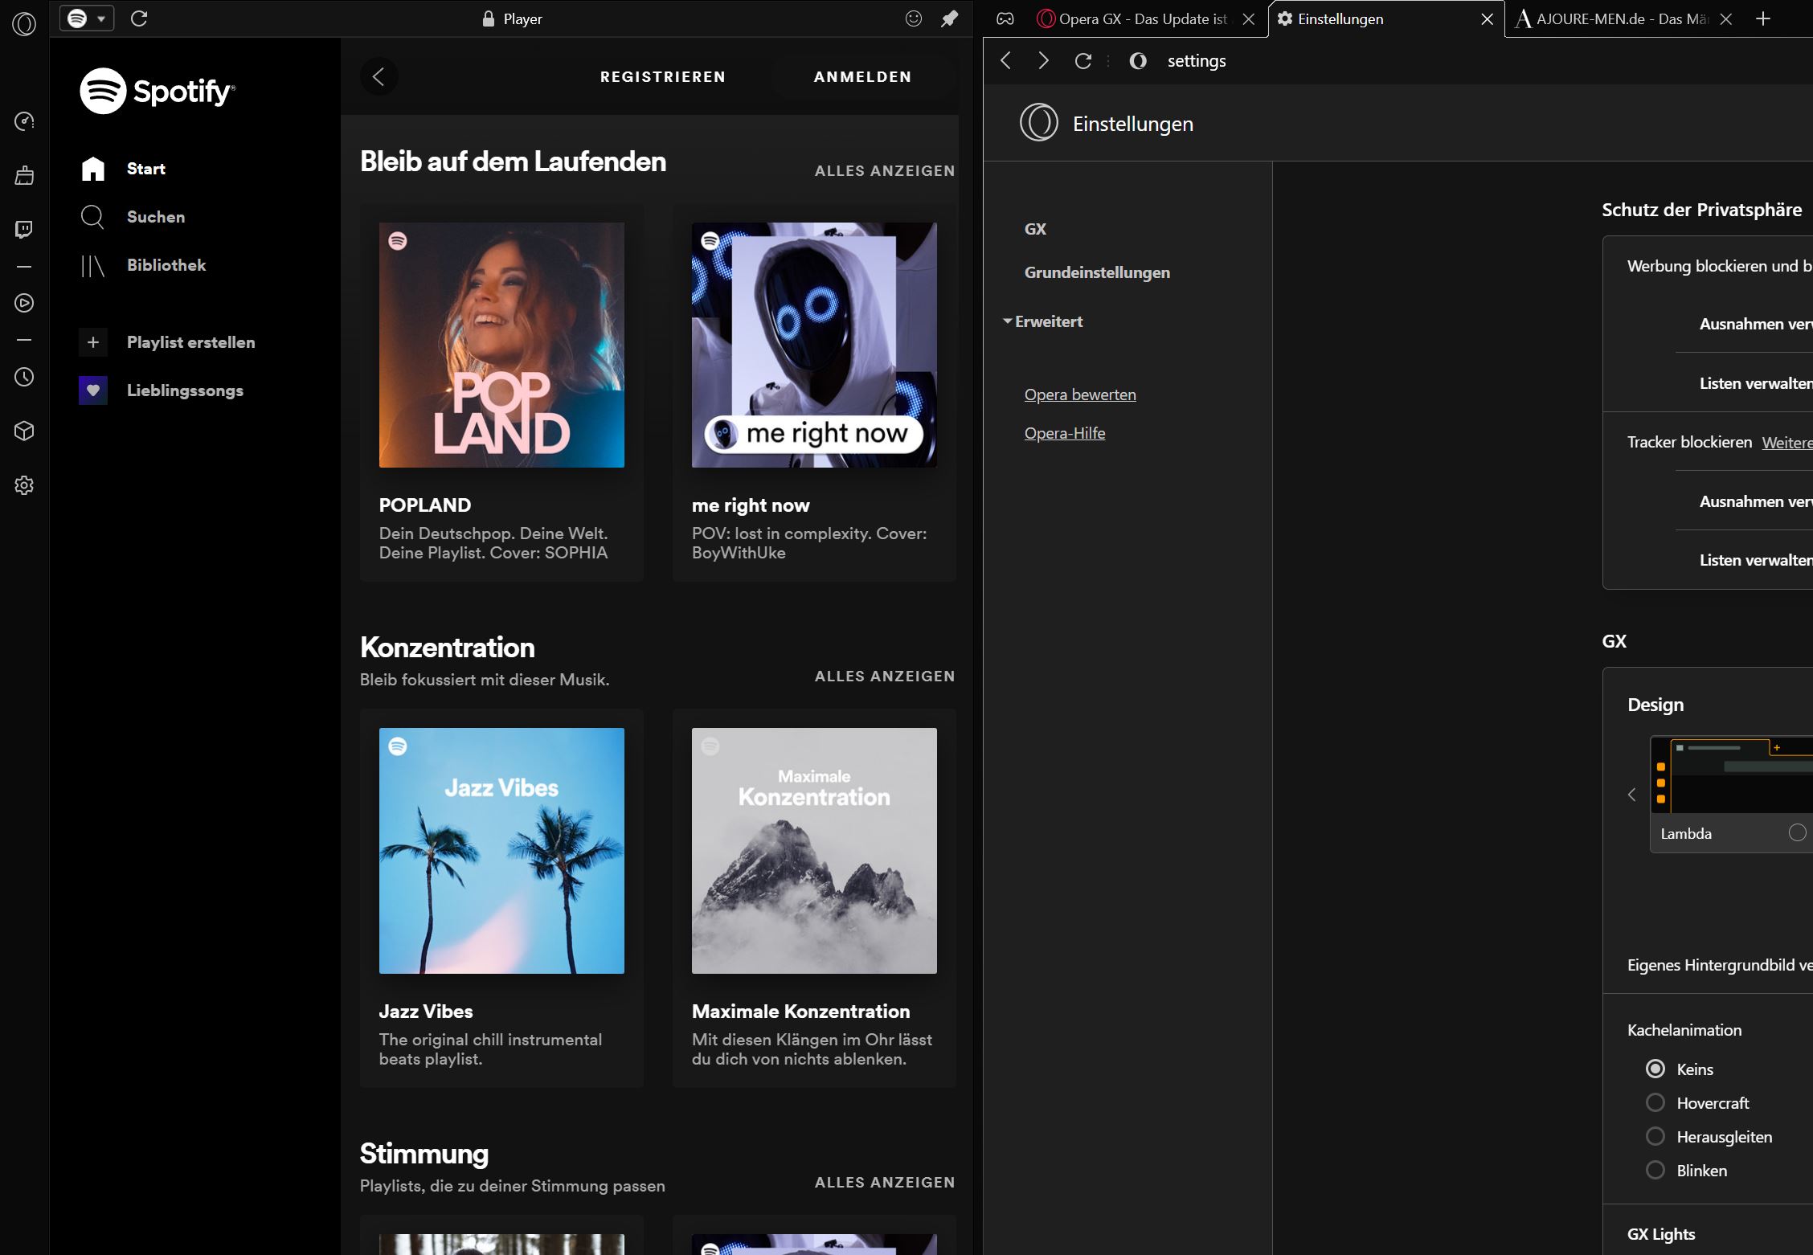Open Listen verwalten under Werbung blockieren
This screenshot has width=1813, height=1255.
point(1755,383)
